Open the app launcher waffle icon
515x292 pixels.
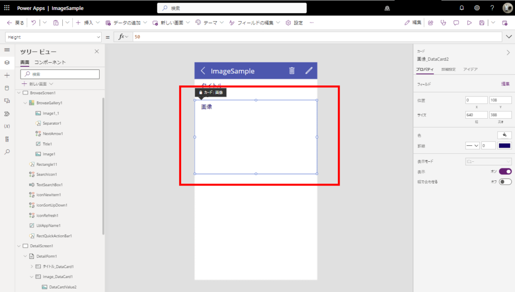pos(7,8)
